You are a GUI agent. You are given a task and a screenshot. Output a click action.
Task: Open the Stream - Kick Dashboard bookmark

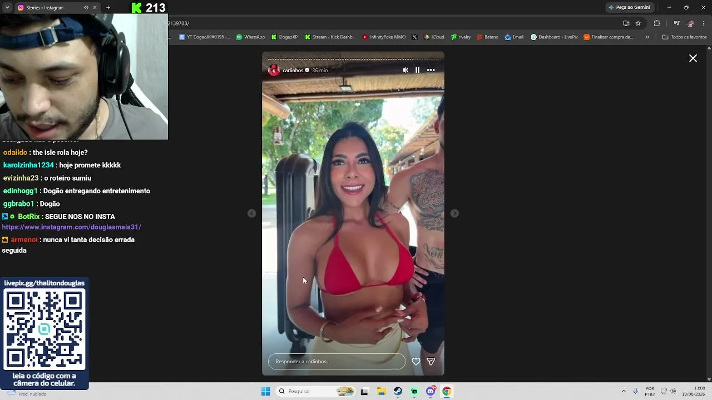tap(330, 37)
